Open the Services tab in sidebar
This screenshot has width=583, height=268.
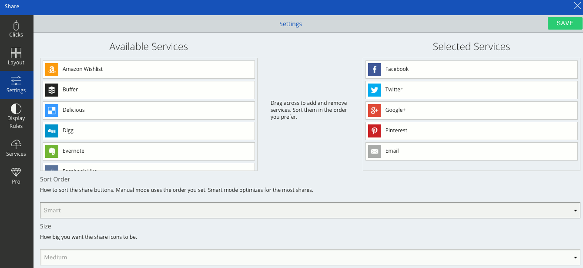pos(16,148)
